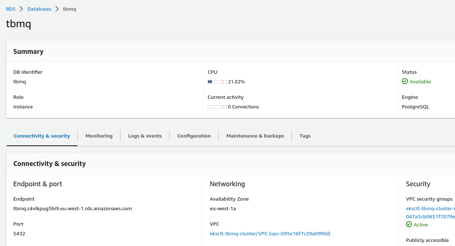Screen dimensions: 455x246
Task: Click the green Available status check icon
Action: tap(405, 82)
